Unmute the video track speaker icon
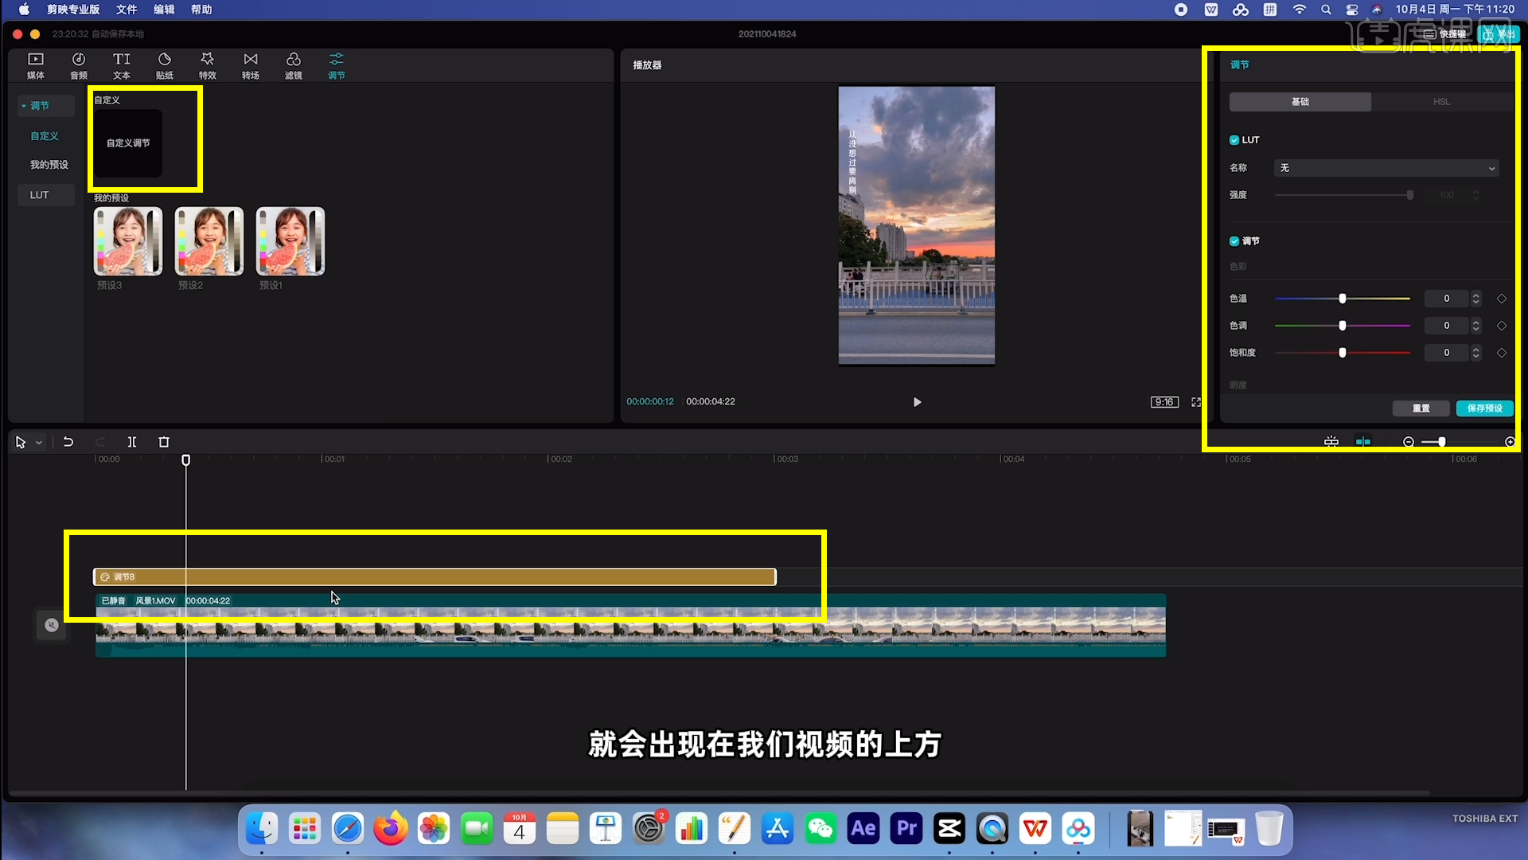Screen dimensions: 1528x860 [52, 625]
